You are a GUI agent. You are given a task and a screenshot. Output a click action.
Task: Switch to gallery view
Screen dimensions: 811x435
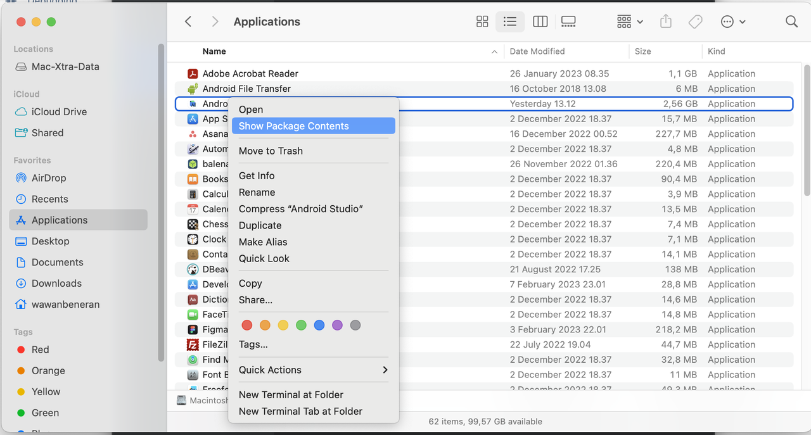point(568,22)
